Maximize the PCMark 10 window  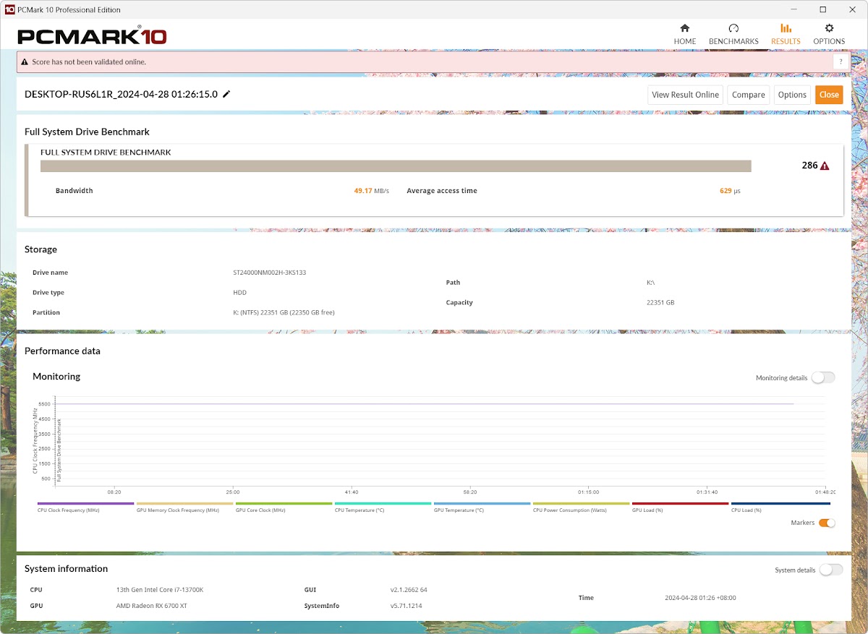pos(822,9)
